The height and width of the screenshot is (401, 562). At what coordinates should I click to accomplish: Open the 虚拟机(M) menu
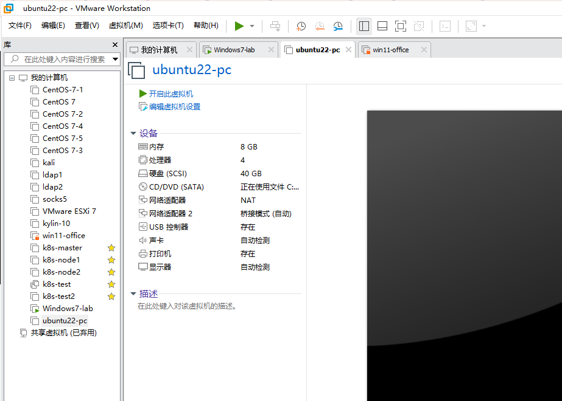tap(126, 26)
